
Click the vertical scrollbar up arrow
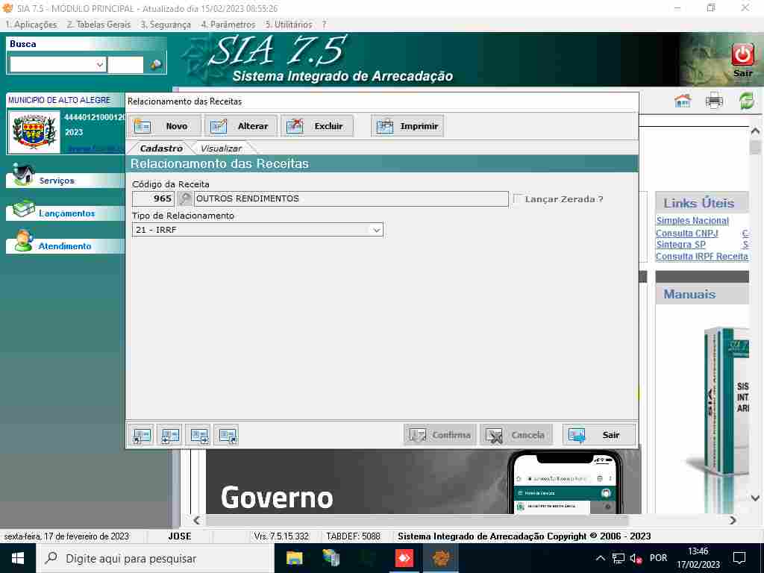[x=755, y=131]
